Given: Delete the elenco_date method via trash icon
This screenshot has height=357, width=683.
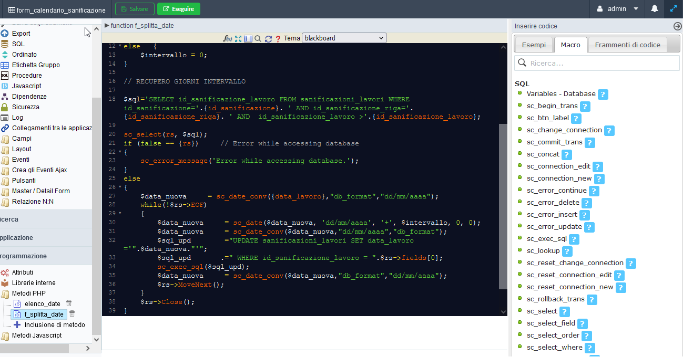Looking at the screenshot, I should 69,303.
